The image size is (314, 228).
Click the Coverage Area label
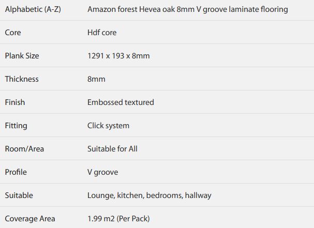pyautogui.click(x=30, y=219)
